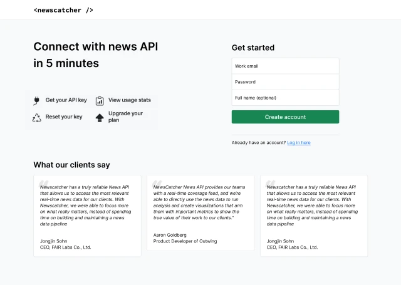This screenshot has width=401, height=285.
Task: Click the recycle icon beside Reset your key
Action: tap(36, 118)
